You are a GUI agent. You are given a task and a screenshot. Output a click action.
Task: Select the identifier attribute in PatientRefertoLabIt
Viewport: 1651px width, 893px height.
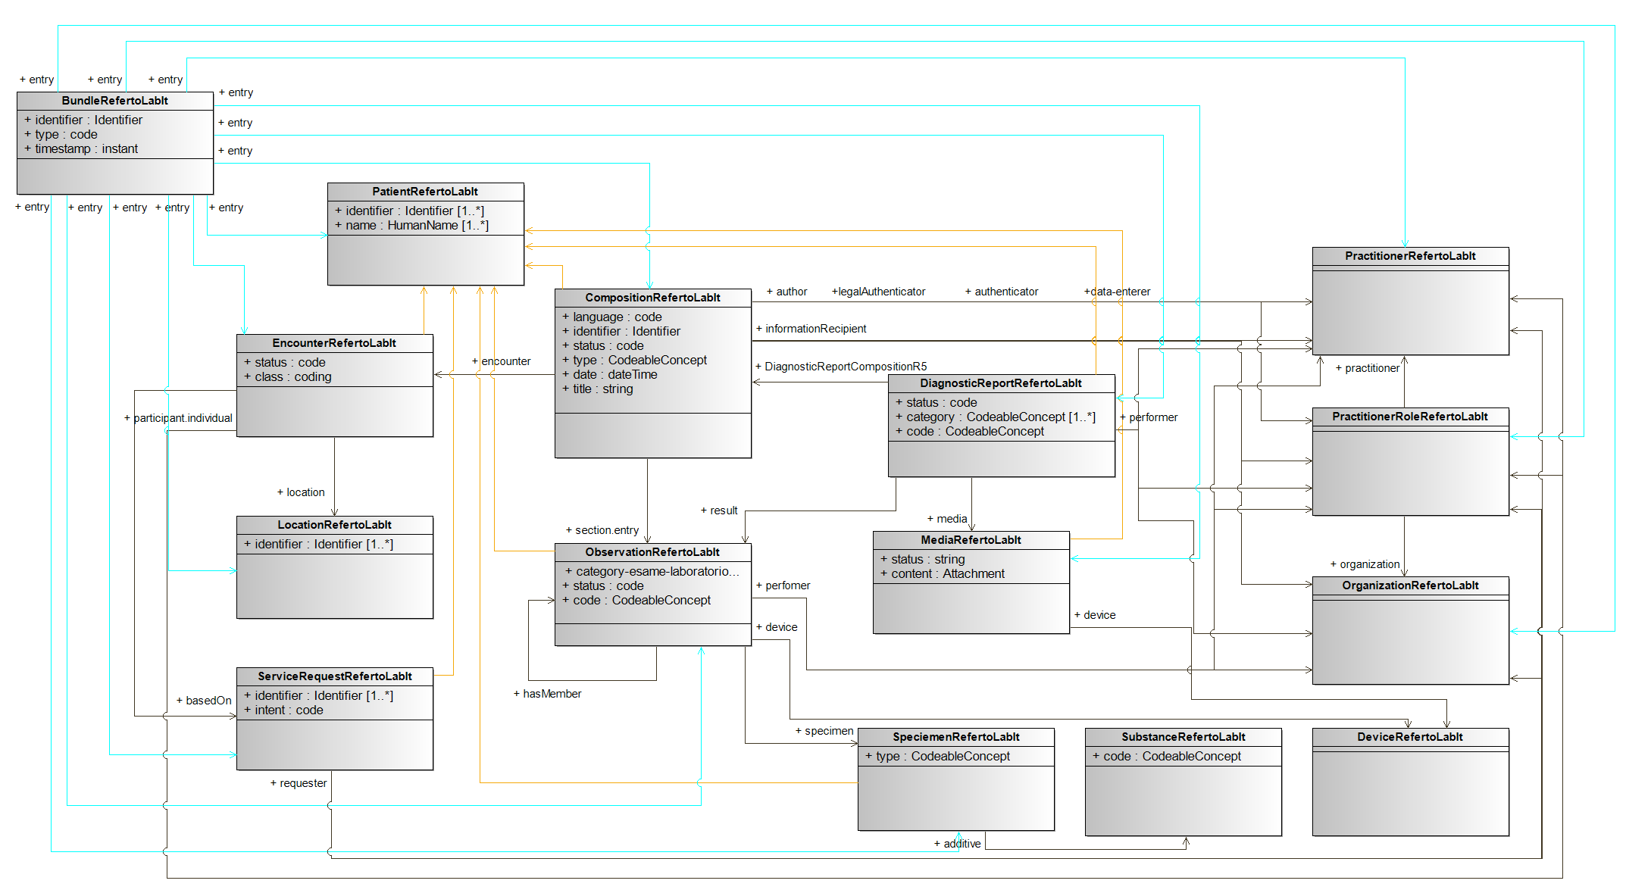(x=409, y=211)
